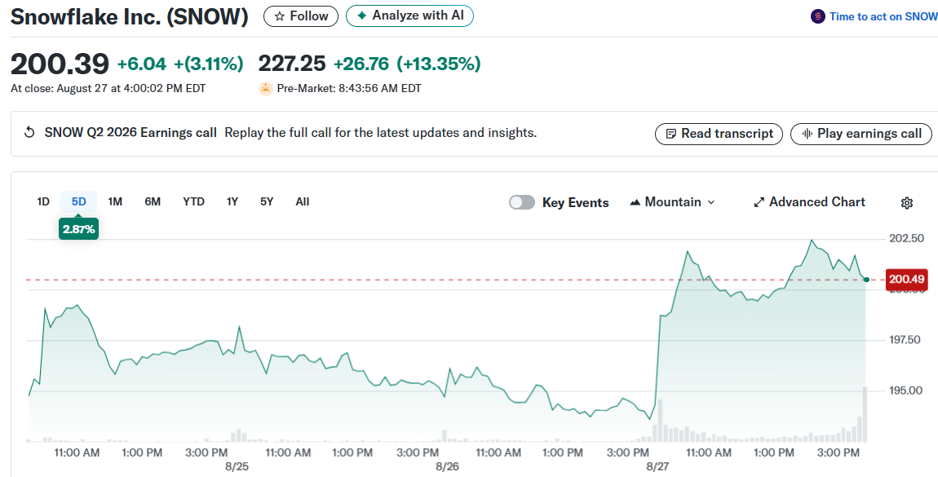Viewport: 938px width, 477px height.
Task: Click the 8/25 date label on x-axis
Action: pos(237,466)
